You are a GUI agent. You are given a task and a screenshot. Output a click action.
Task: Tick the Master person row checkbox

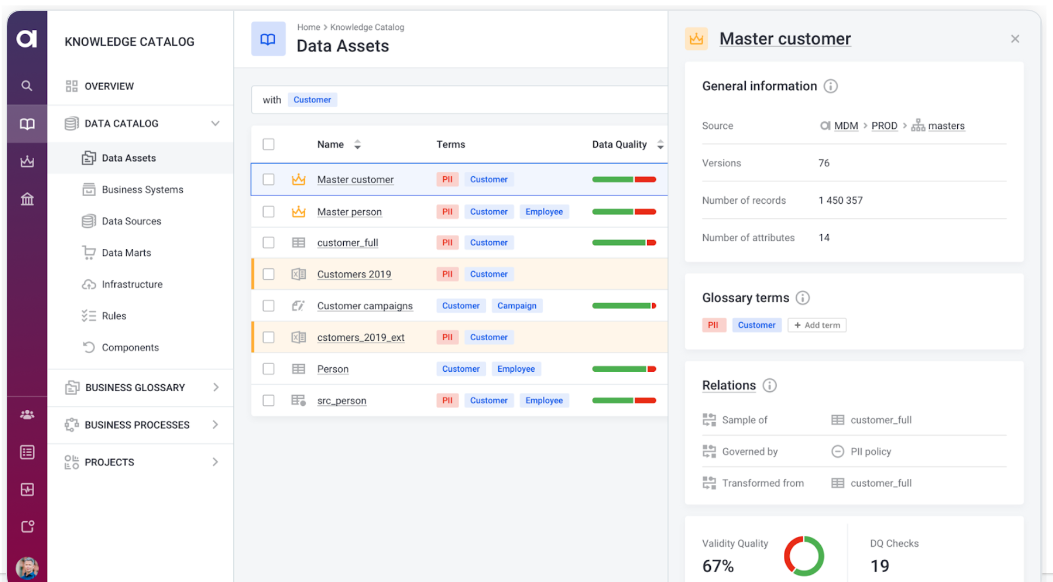tap(268, 211)
